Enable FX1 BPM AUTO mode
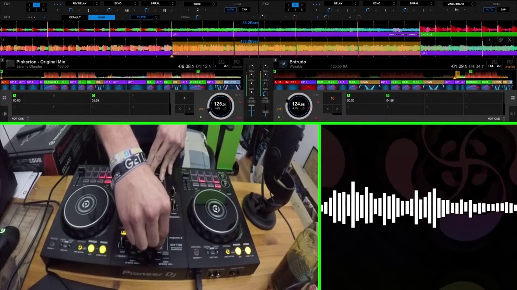 click(x=230, y=10)
